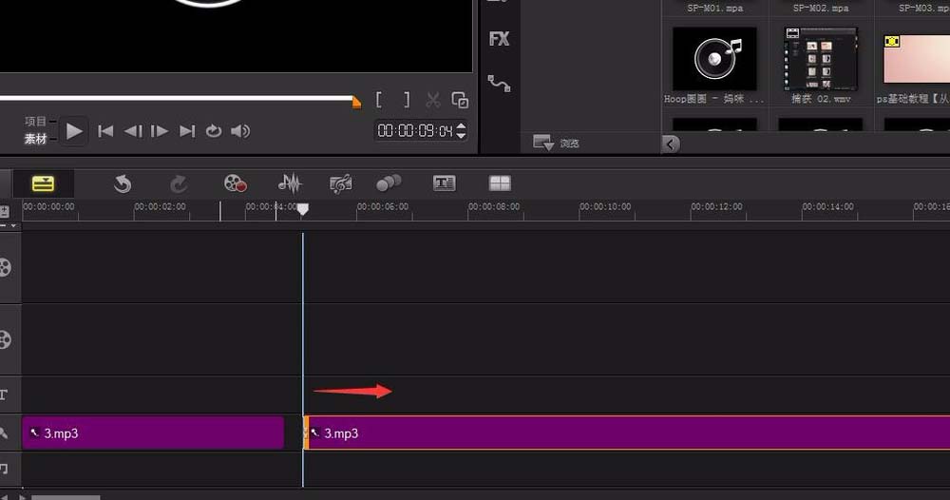Click the ruler at 00:00:12:00
This screenshot has height=500, width=950.
pos(716,206)
